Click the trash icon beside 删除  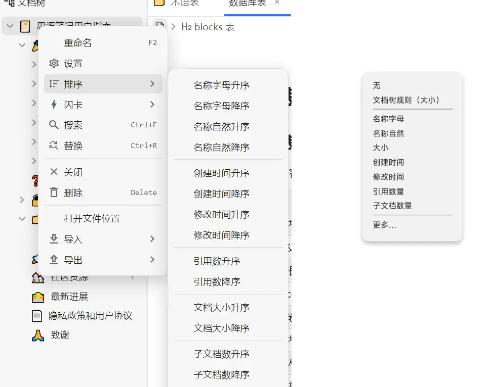coord(54,192)
